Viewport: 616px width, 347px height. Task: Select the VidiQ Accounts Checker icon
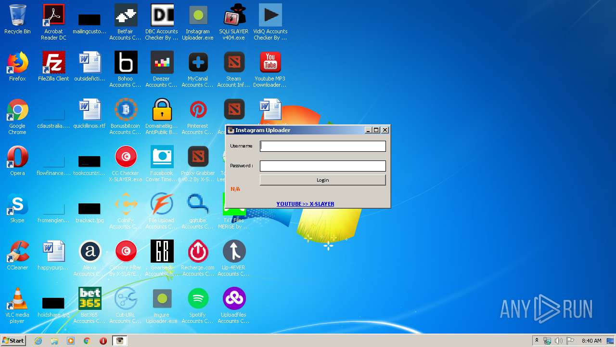click(270, 22)
